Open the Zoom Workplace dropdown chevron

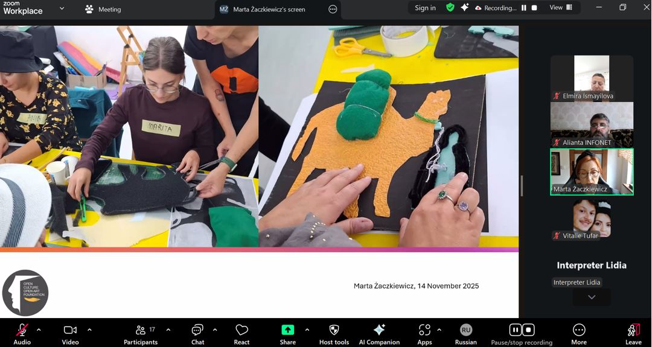(x=62, y=8)
